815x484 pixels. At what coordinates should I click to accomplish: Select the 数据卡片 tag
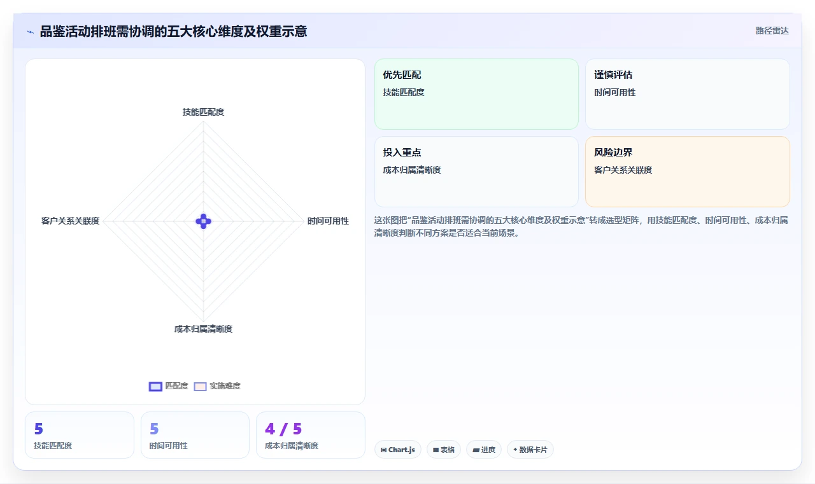coord(530,450)
